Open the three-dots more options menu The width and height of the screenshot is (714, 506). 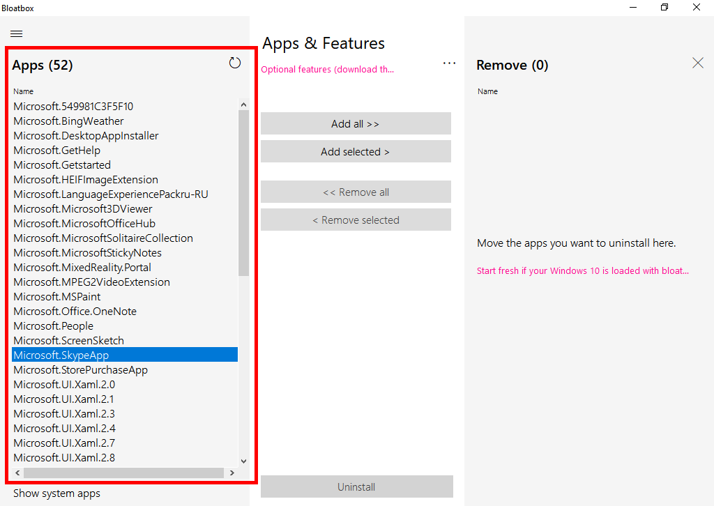[449, 63]
